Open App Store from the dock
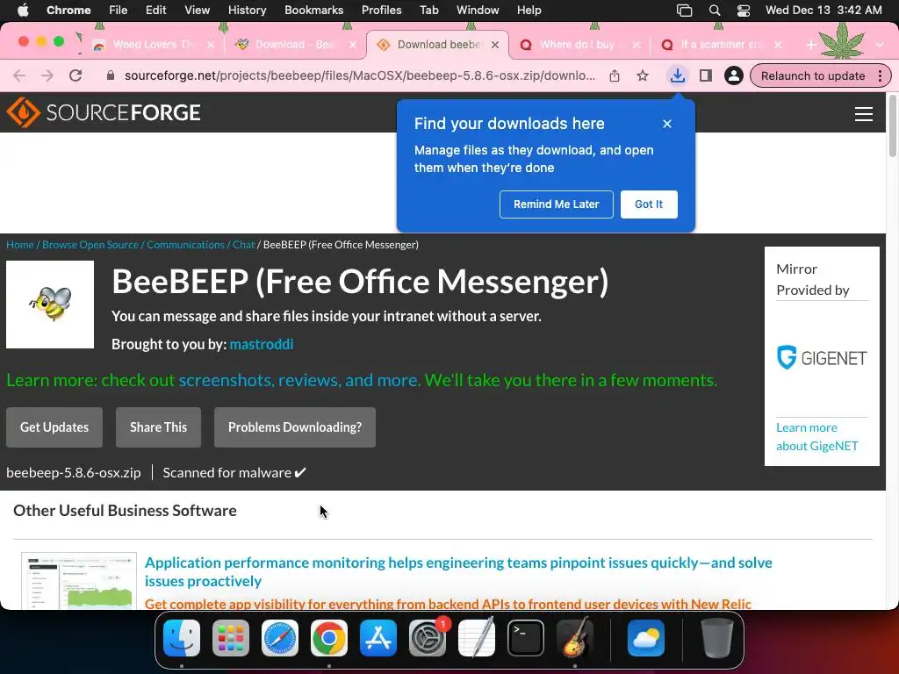Viewport: 899px width, 674px height. (x=378, y=638)
